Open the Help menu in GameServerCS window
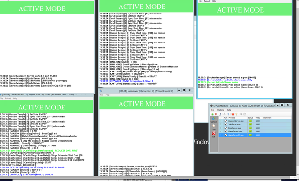Screen dimensions: 299x181 coord(15,98)
